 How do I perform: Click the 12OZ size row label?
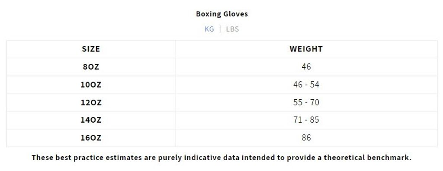91,102
